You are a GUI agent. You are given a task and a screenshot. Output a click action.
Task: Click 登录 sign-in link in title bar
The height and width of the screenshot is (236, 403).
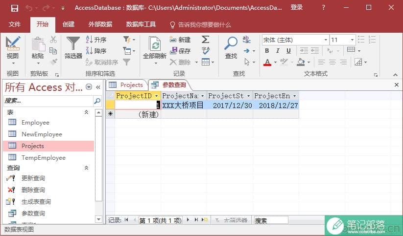tap(296, 8)
